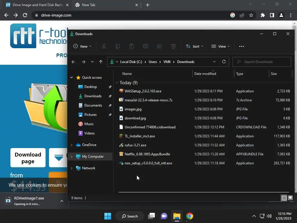Open Chrome side panel icon
The width and height of the screenshot is (297, 223).
tap(272, 15)
